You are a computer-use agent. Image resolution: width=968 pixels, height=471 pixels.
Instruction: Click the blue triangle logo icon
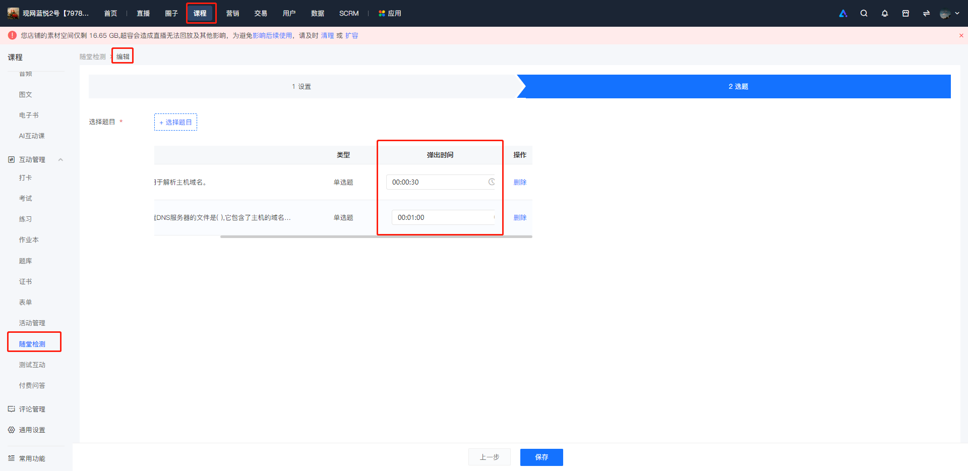tap(843, 14)
